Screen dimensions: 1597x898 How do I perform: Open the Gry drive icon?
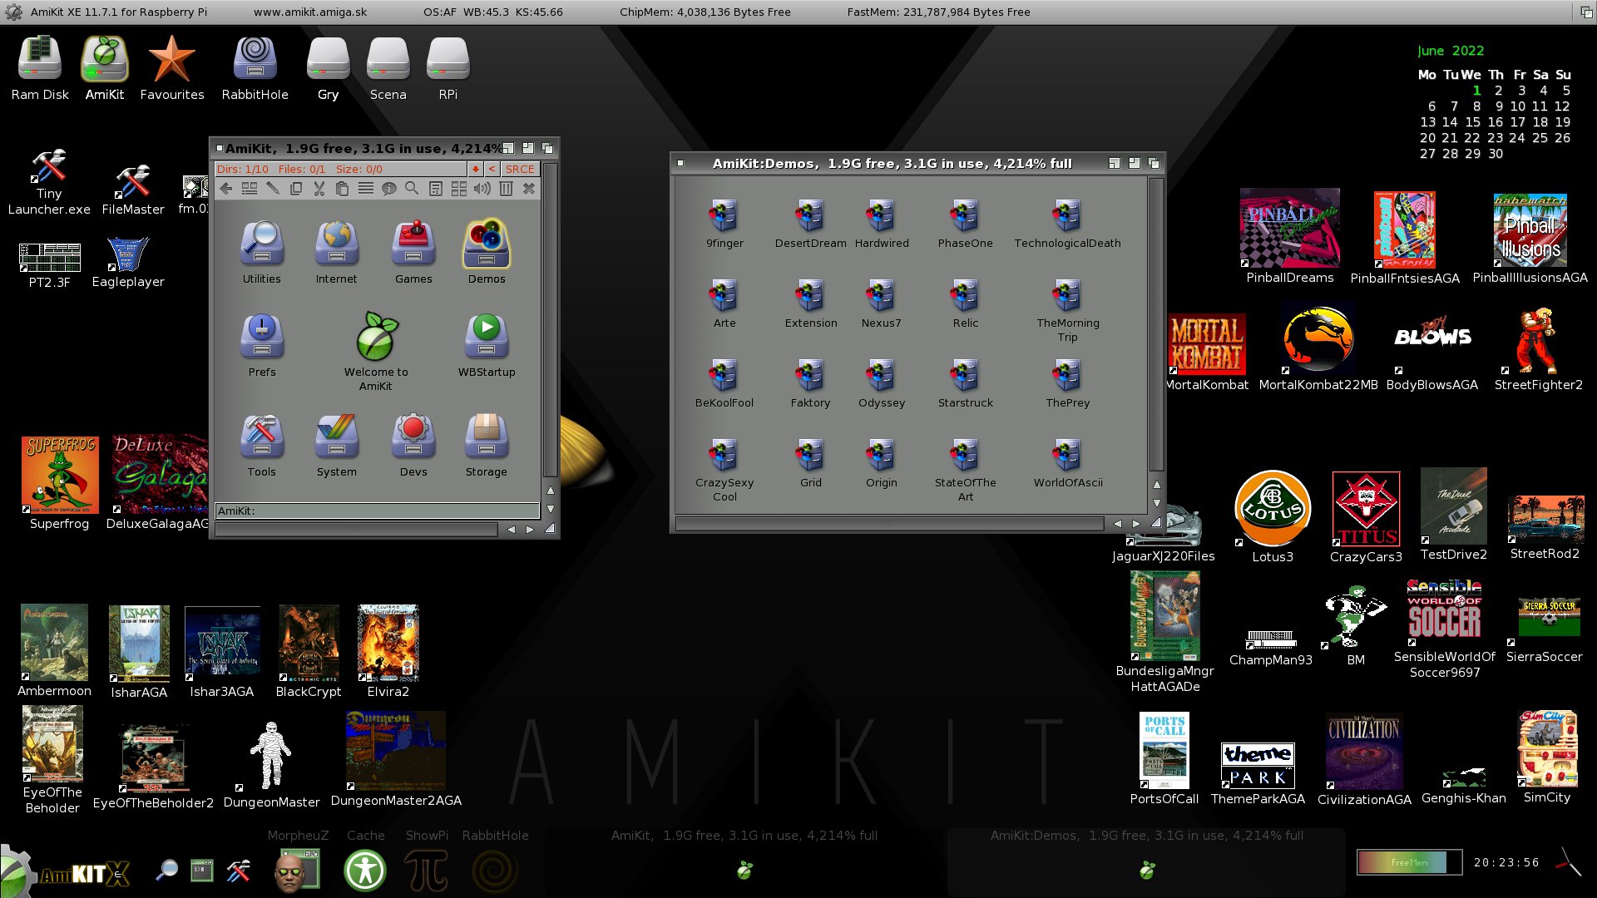click(328, 68)
